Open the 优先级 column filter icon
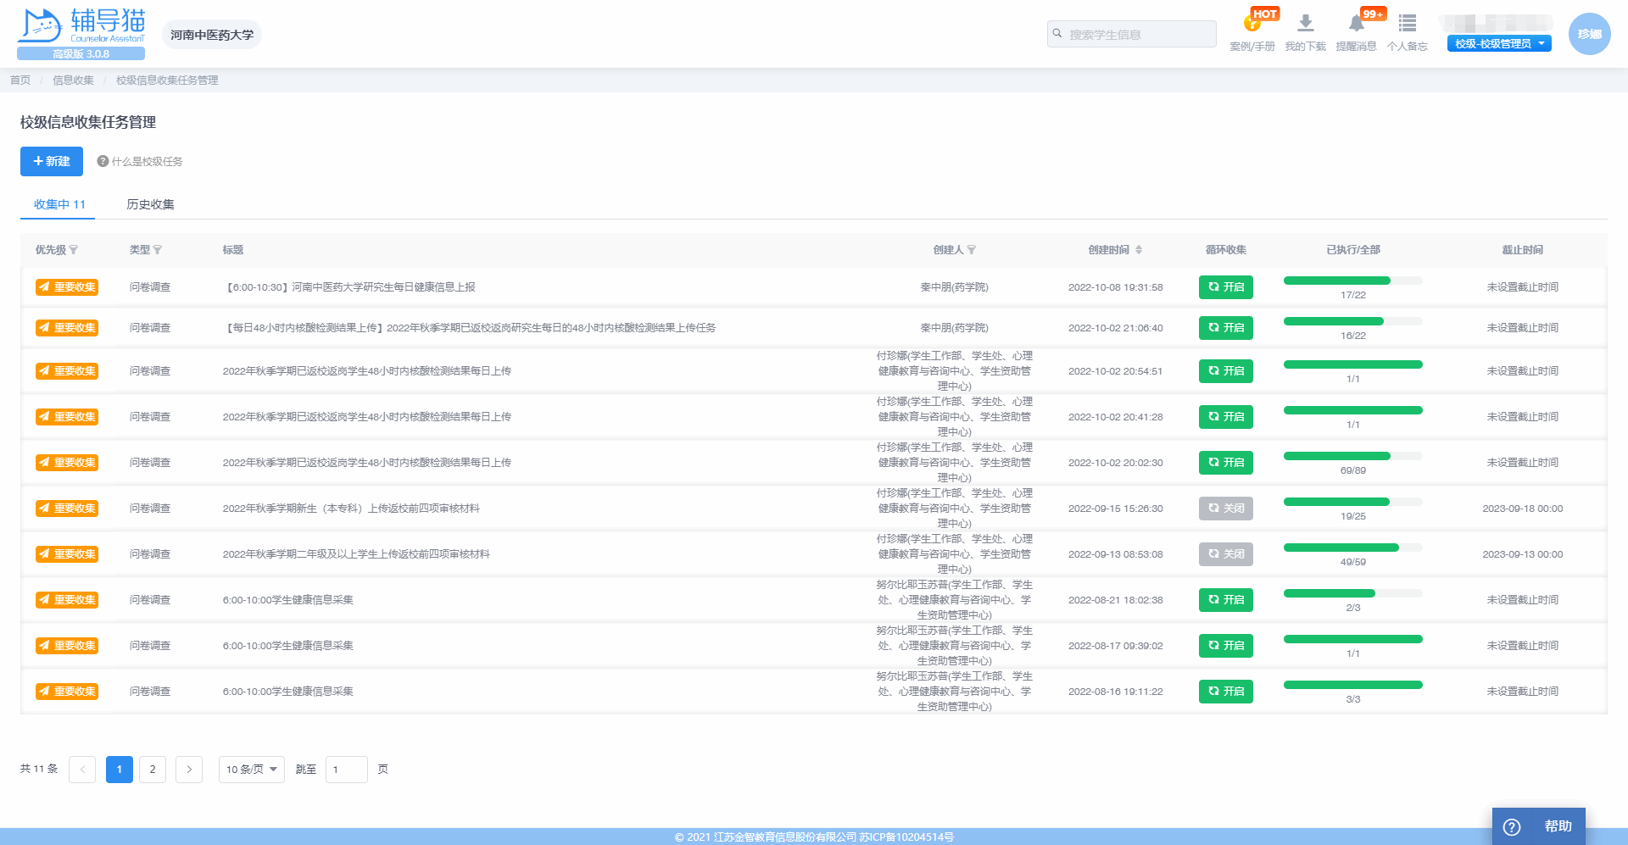The width and height of the screenshot is (1628, 845). pos(75,250)
